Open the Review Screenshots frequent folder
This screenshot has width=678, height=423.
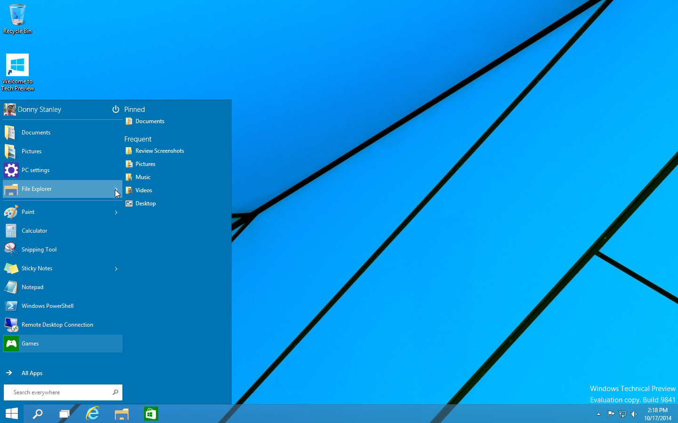coord(160,151)
